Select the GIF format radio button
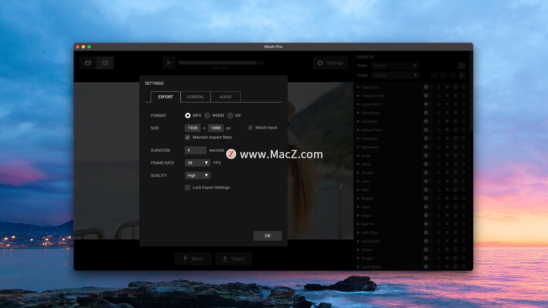Screen dimensions: 548x308 (x=230, y=116)
